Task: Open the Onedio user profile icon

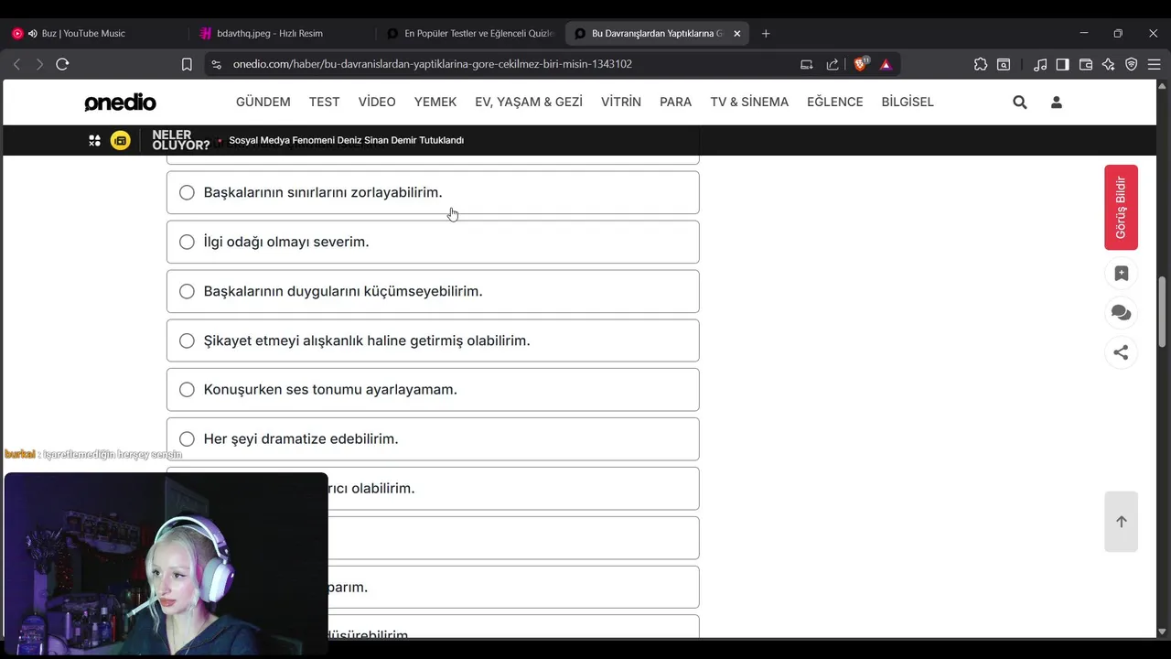Action: [x=1057, y=103]
